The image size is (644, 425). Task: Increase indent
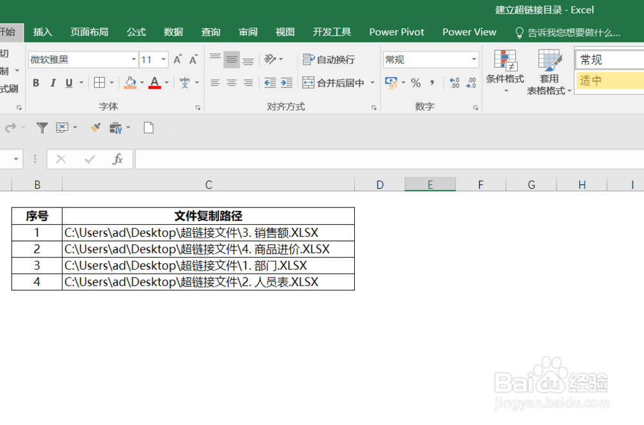pyautogui.click(x=287, y=83)
